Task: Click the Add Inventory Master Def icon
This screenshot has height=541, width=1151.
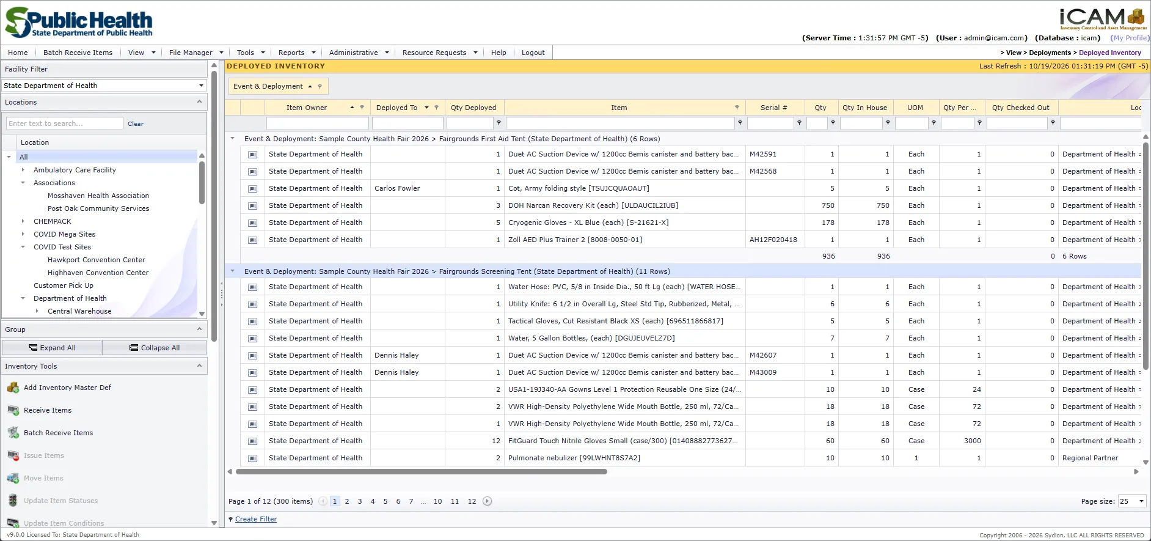Action: point(13,388)
